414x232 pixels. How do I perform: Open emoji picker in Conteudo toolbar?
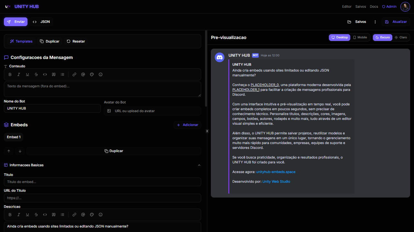click(101, 74)
